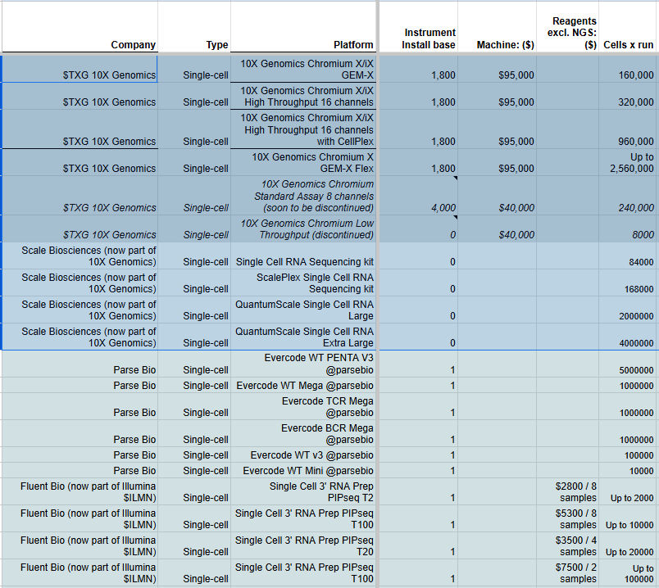Click the 160,000 cells value
This screenshot has height=588, width=659.
pyautogui.click(x=628, y=70)
